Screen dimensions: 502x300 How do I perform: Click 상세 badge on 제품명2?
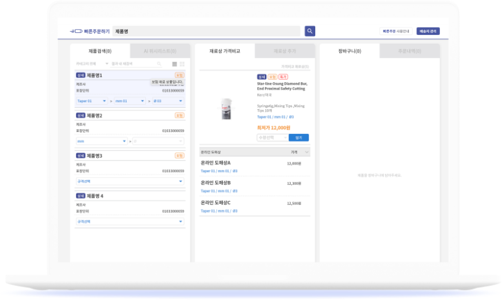[80, 115]
